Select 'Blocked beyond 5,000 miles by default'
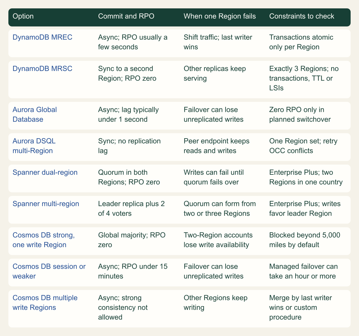The width and height of the screenshot is (359, 336). 305,240
